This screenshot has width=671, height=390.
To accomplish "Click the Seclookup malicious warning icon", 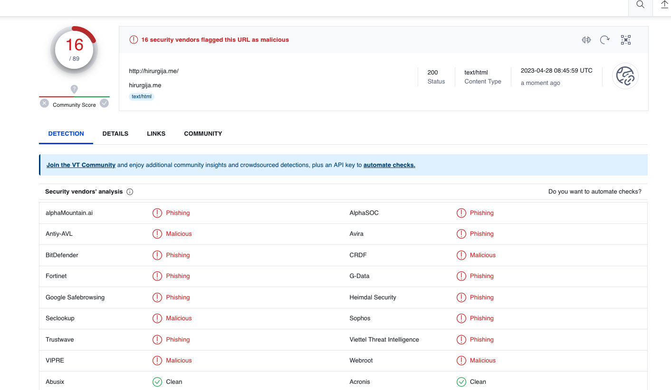I will tap(157, 318).
